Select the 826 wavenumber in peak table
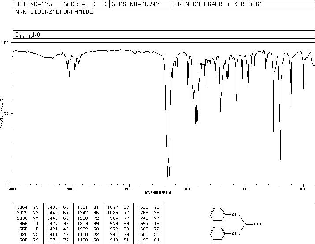 point(144,207)
